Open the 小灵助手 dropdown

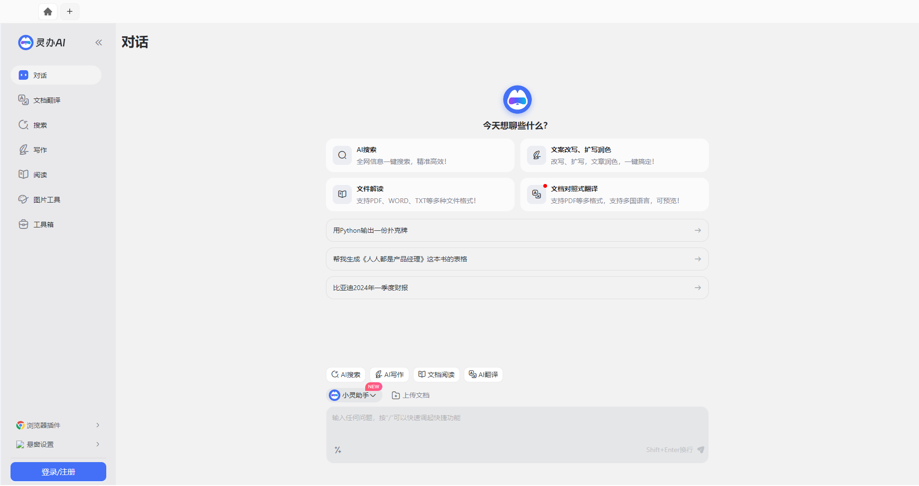click(x=355, y=395)
